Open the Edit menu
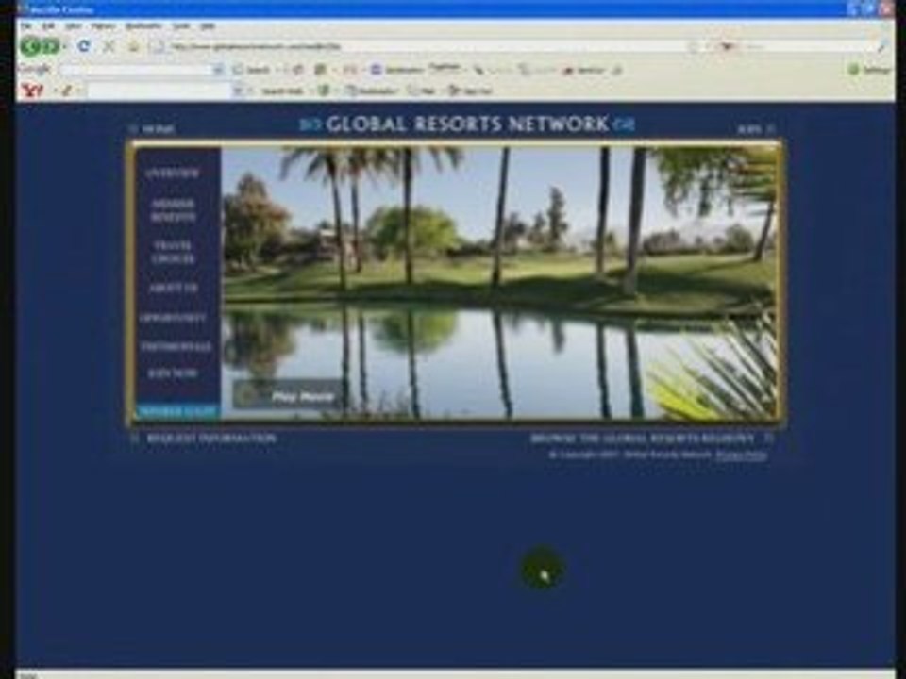Viewport: 906px width, 679px height. (x=48, y=26)
